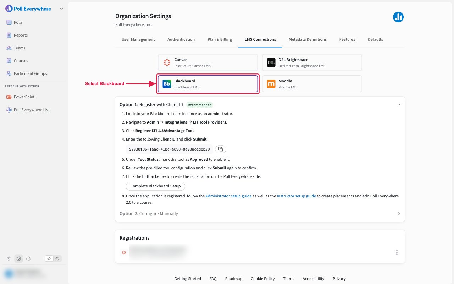Switch to the User Management tab
454x284 pixels.
(x=138, y=39)
